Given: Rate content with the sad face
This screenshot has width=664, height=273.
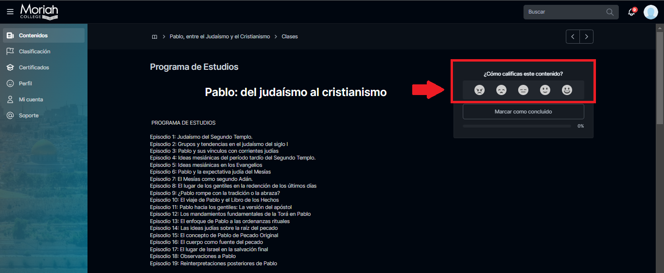Looking at the screenshot, I should pyautogui.click(x=502, y=90).
